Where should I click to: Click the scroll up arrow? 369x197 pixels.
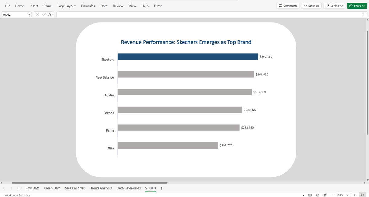tap(367, 20)
